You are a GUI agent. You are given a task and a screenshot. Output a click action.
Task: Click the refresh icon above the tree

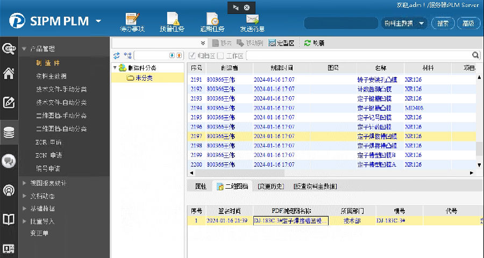117,55
